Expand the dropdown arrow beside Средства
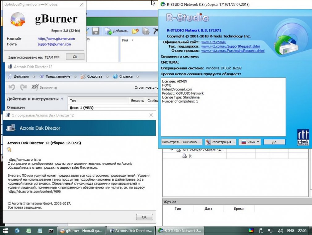The width and height of the screenshot is (312, 235). point(107,77)
